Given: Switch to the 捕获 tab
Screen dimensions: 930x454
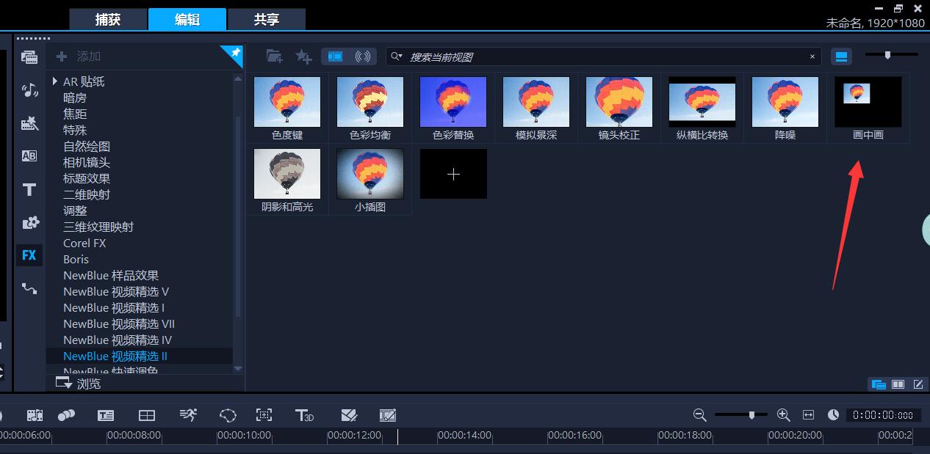Looking at the screenshot, I should (x=108, y=20).
